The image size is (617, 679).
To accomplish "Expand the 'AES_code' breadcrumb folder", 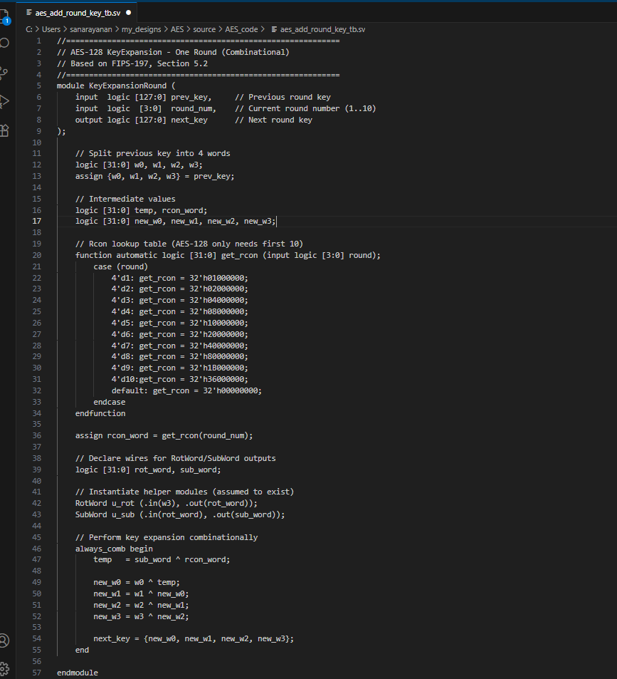I will pyautogui.click(x=242, y=29).
